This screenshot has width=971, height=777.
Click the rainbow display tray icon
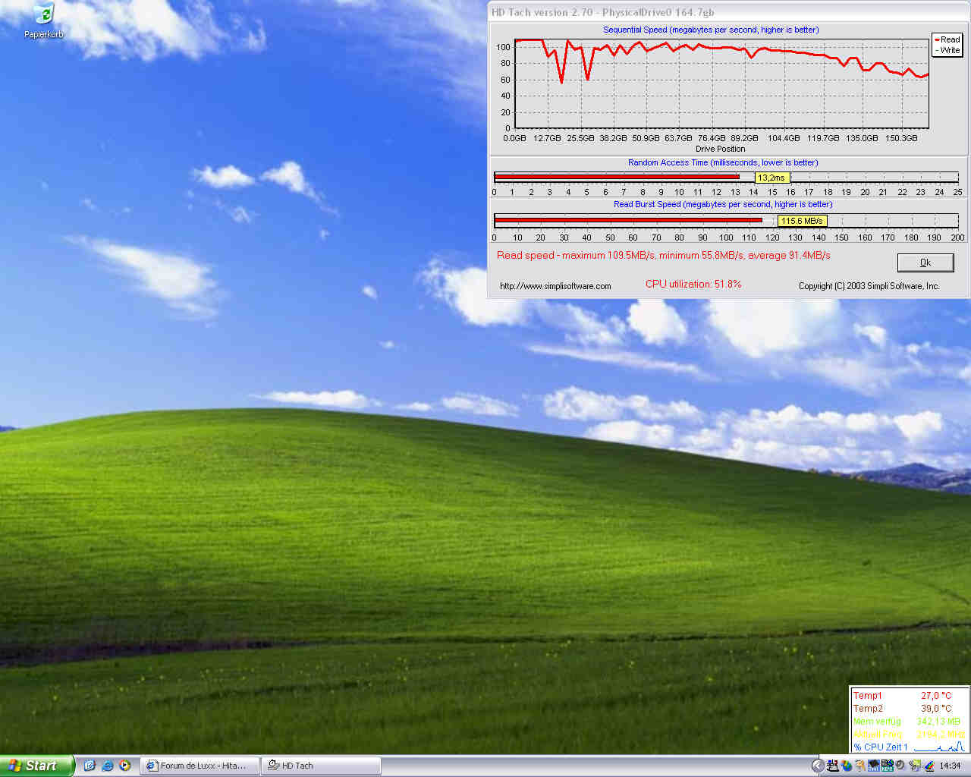click(929, 766)
